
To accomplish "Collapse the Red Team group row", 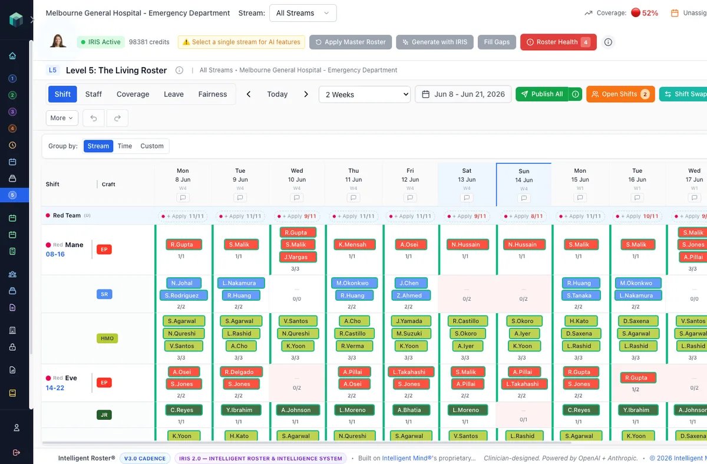I will (x=67, y=215).
